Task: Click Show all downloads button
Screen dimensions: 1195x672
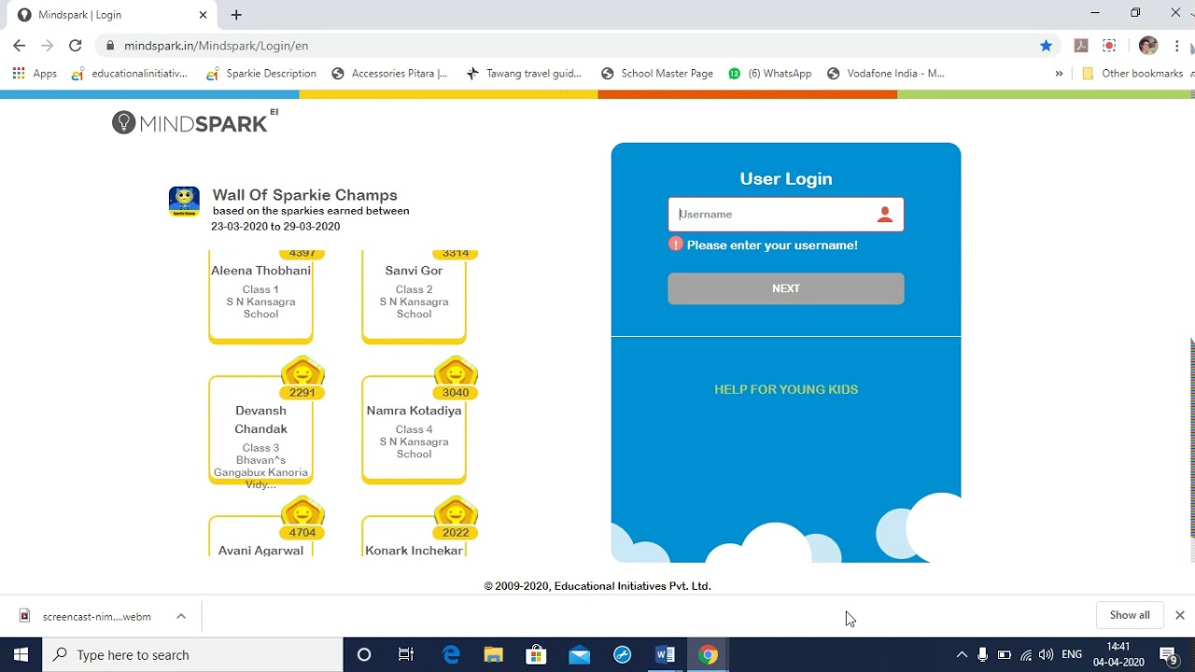Action: pyautogui.click(x=1130, y=615)
